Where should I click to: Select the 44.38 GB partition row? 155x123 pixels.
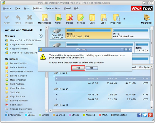tap(103, 83)
